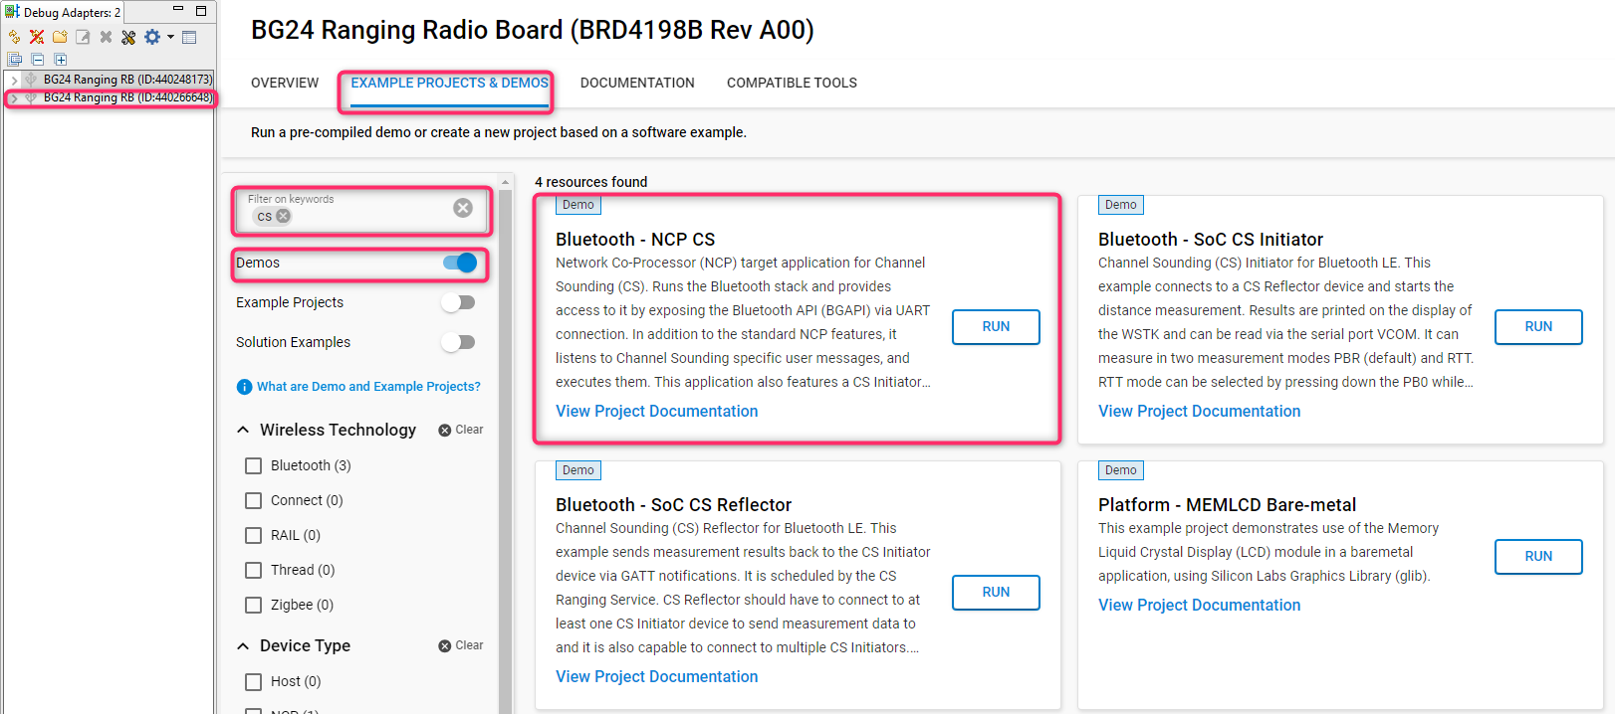Run the Bluetooth - NCP CS demo

[996, 327]
